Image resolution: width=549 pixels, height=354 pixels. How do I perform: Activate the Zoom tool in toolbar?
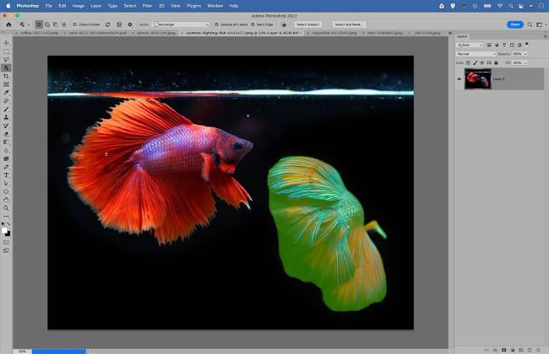point(6,207)
